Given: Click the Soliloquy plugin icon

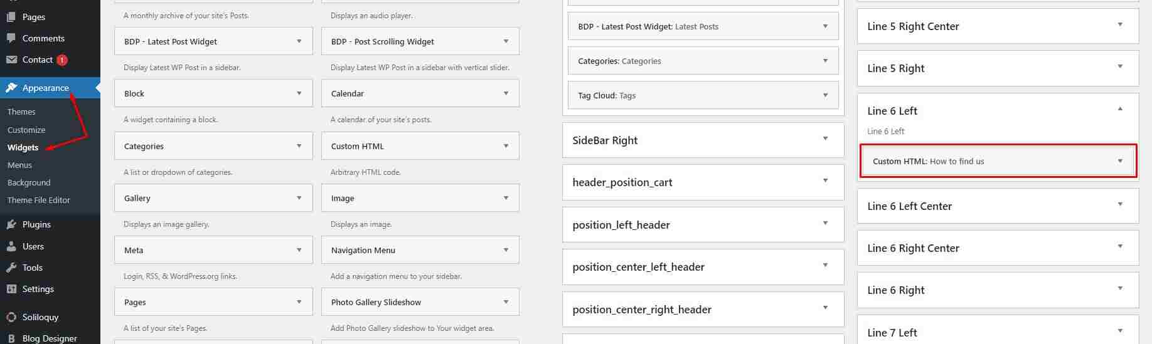Looking at the screenshot, I should 11,317.
